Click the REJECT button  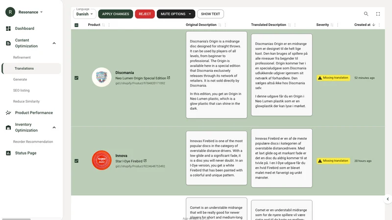click(x=145, y=14)
